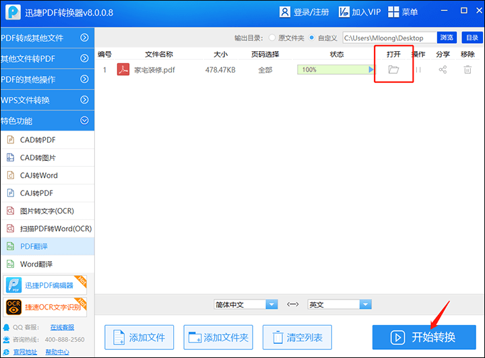Click 加入VIP label
Screen dimensions: 485x358
tap(366, 12)
